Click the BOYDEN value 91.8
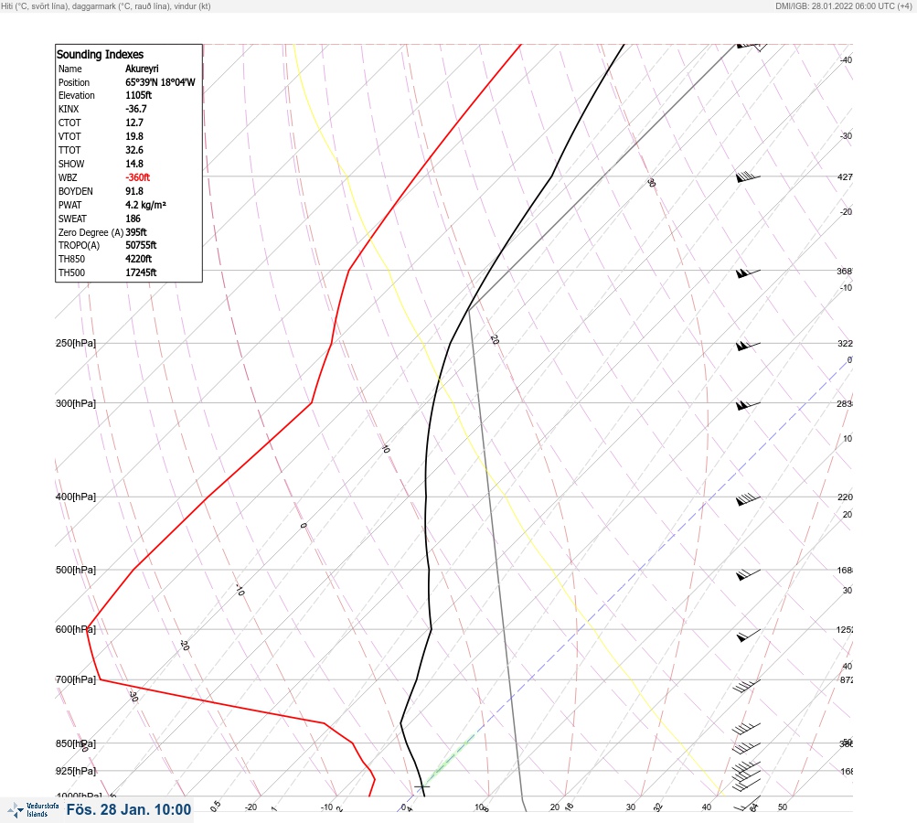 133,191
